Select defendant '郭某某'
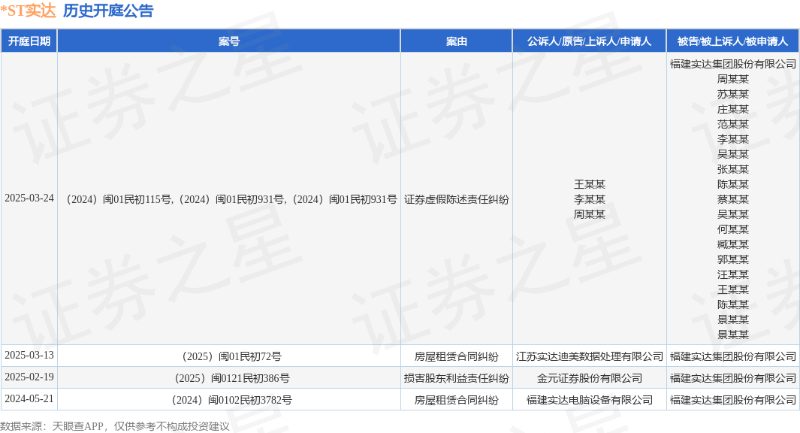800x433 pixels. (732, 259)
